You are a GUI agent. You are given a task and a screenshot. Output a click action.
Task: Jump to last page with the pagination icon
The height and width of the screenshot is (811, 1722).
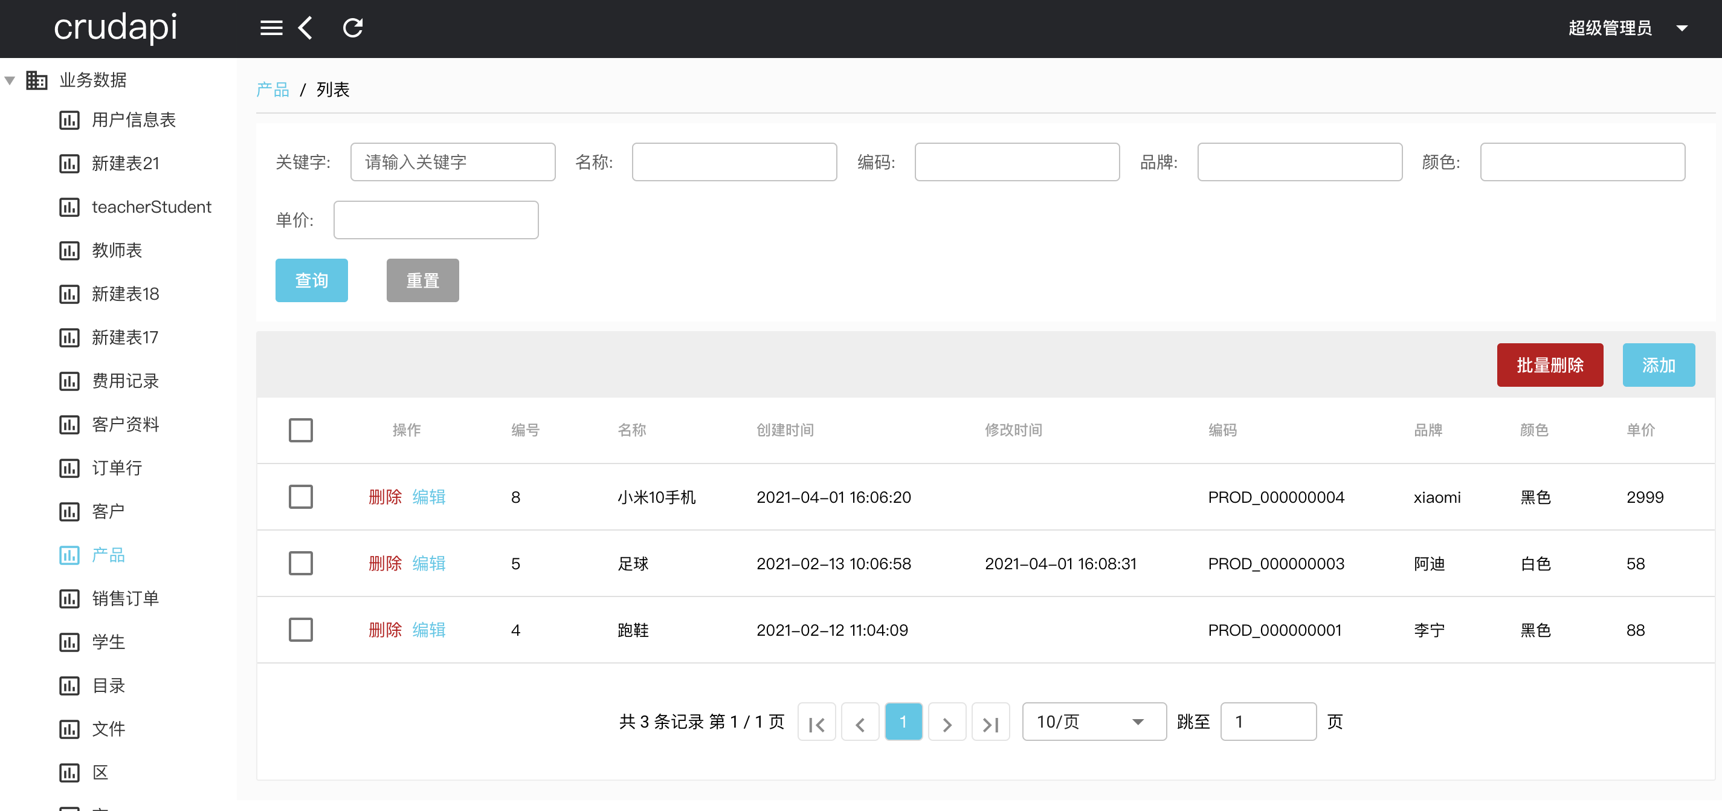point(991,722)
